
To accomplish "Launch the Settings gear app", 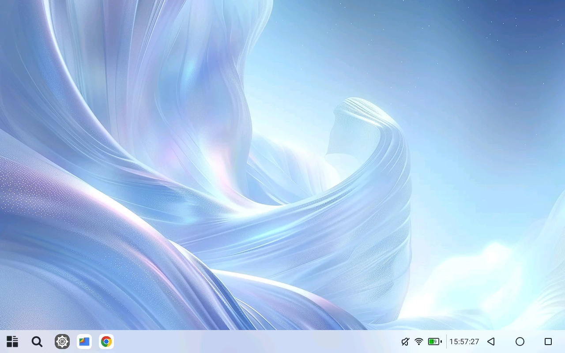I will point(62,342).
